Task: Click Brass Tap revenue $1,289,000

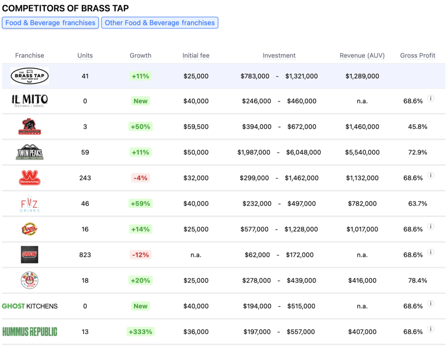Action: pos(362,76)
